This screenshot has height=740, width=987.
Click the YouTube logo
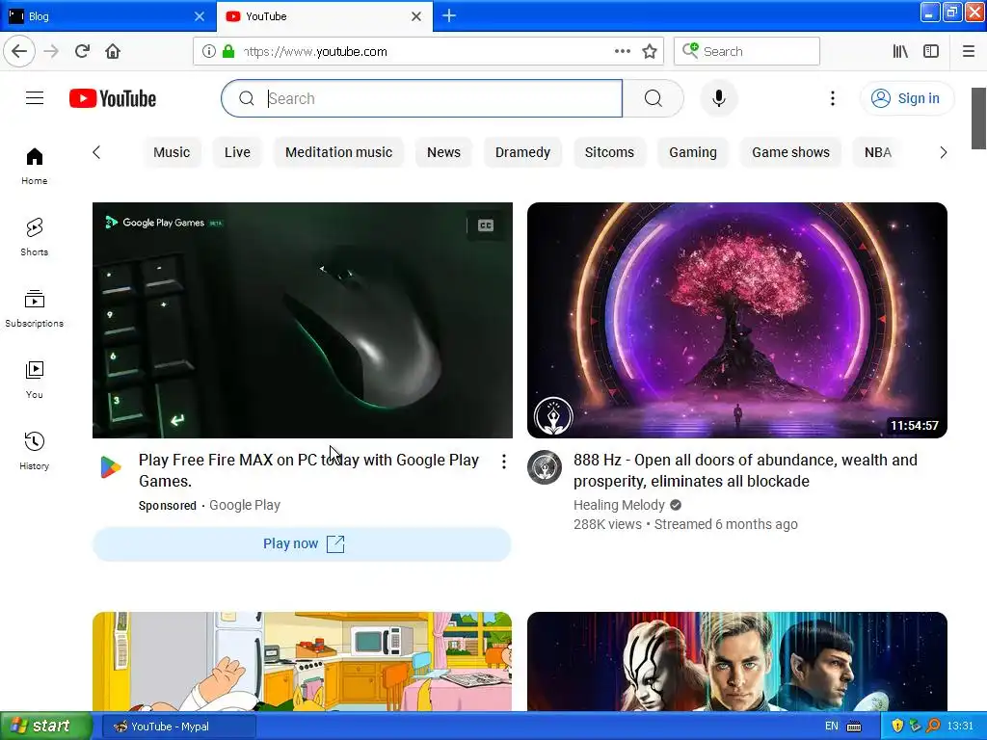113,99
